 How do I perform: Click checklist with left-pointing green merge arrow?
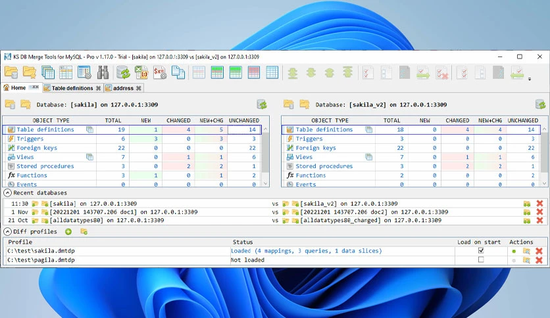(x=517, y=73)
